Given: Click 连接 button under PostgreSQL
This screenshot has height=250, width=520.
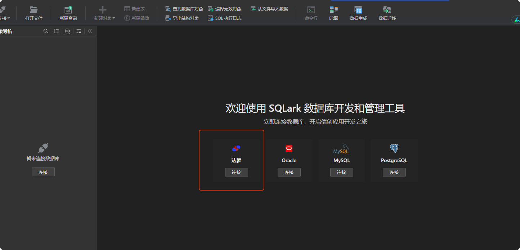Looking at the screenshot, I should (x=394, y=172).
